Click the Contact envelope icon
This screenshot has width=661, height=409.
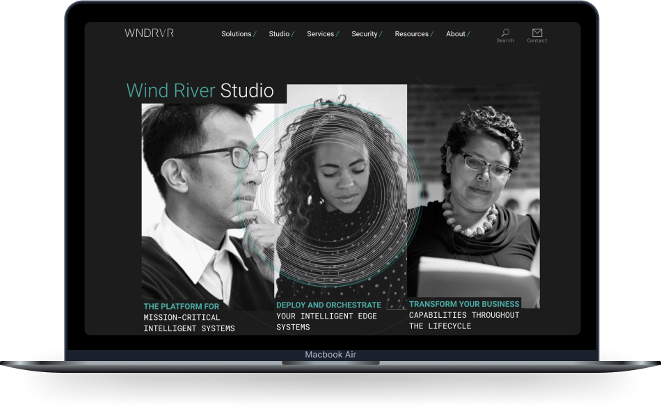[x=537, y=32]
